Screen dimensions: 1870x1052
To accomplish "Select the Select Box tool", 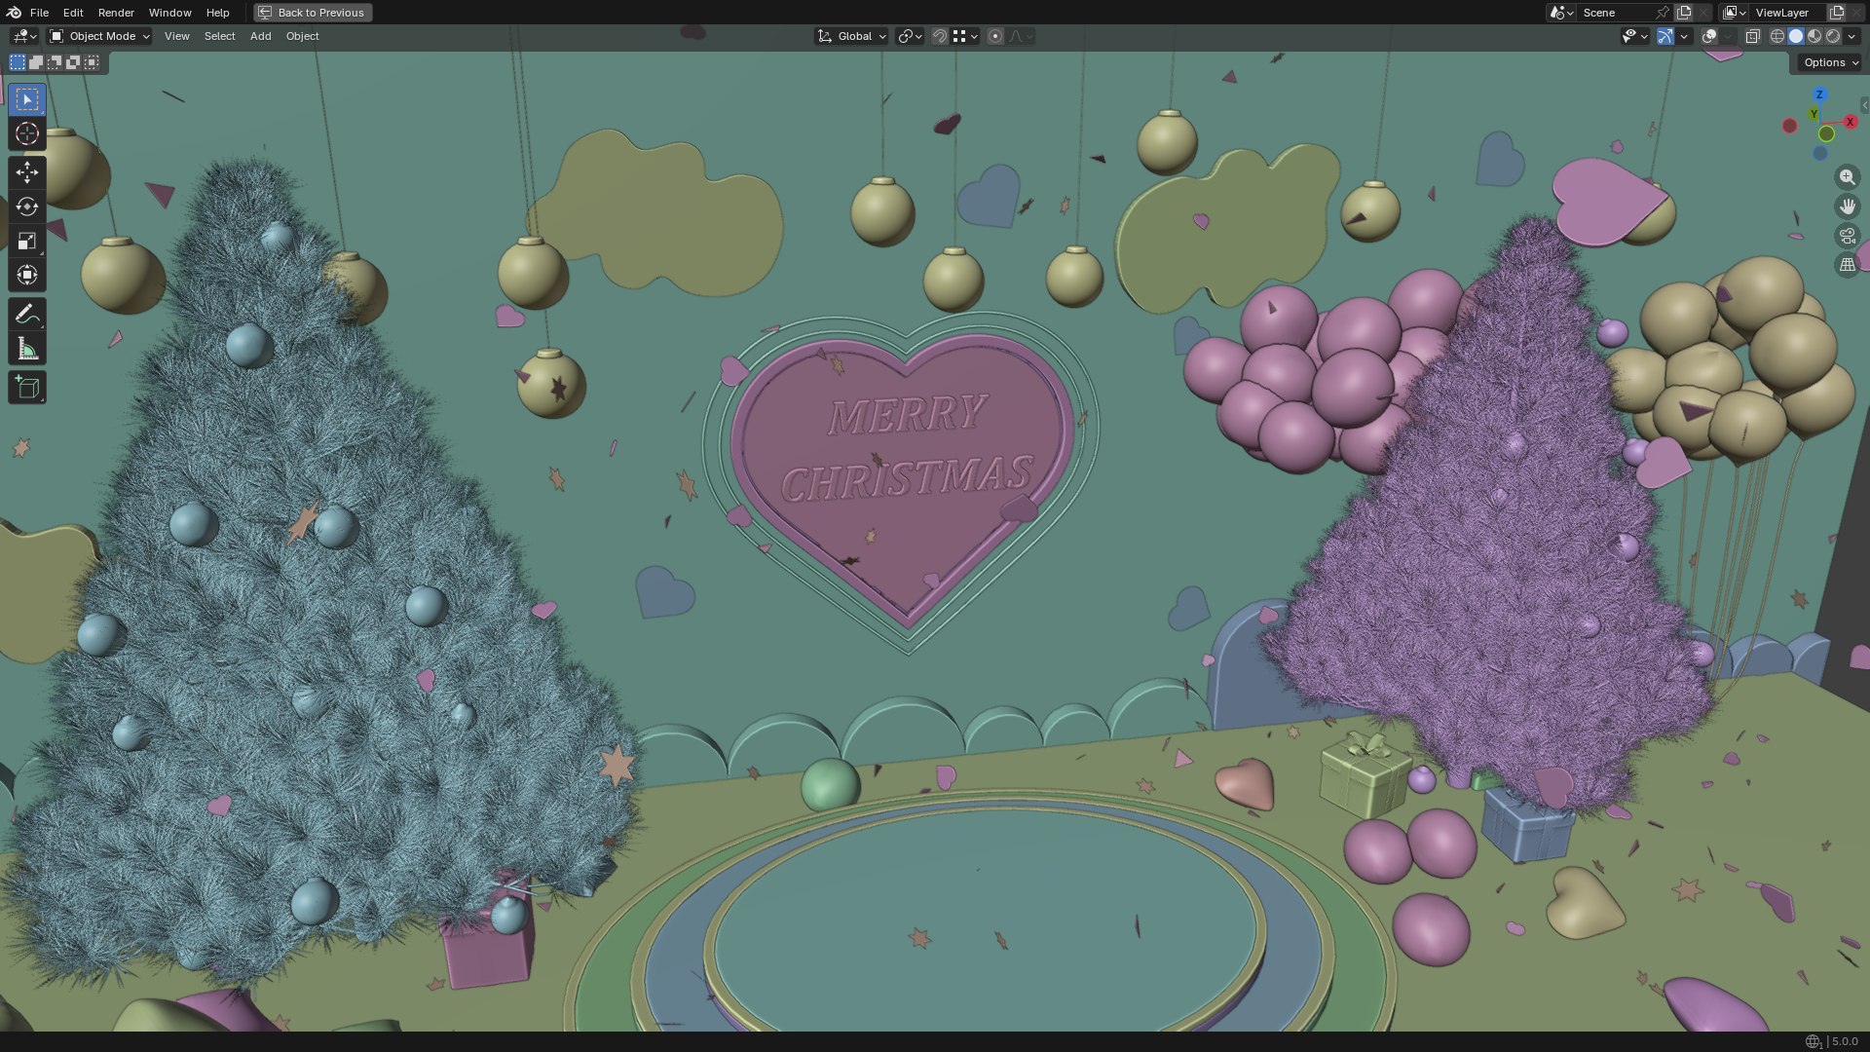I will (x=27, y=99).
